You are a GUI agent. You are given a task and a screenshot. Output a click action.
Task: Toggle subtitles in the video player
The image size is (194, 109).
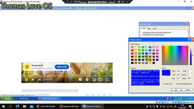80,80
